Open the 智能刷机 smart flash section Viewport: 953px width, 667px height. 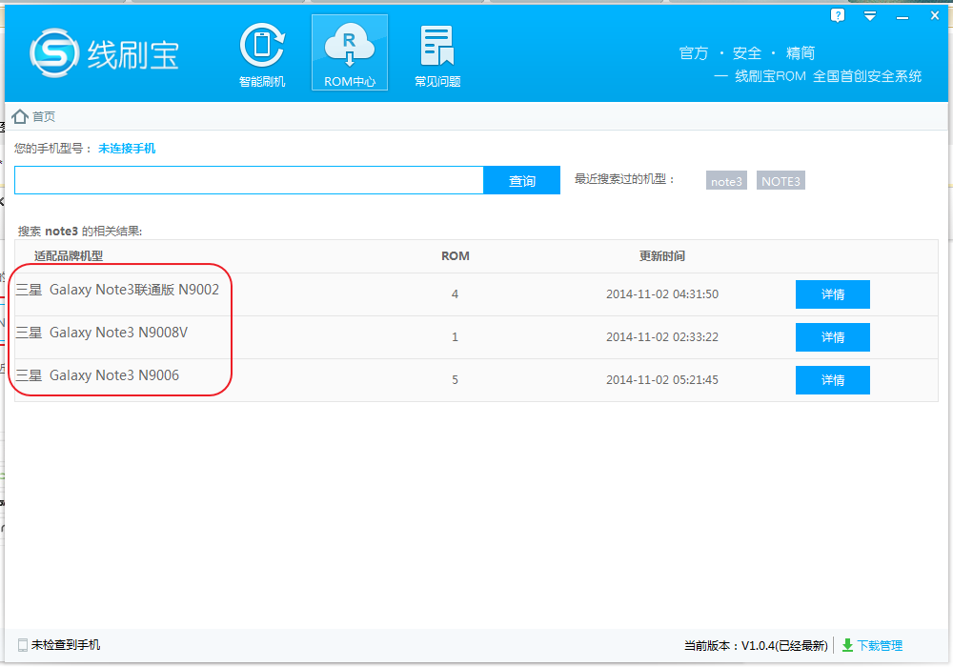click(x=262, y=54)
